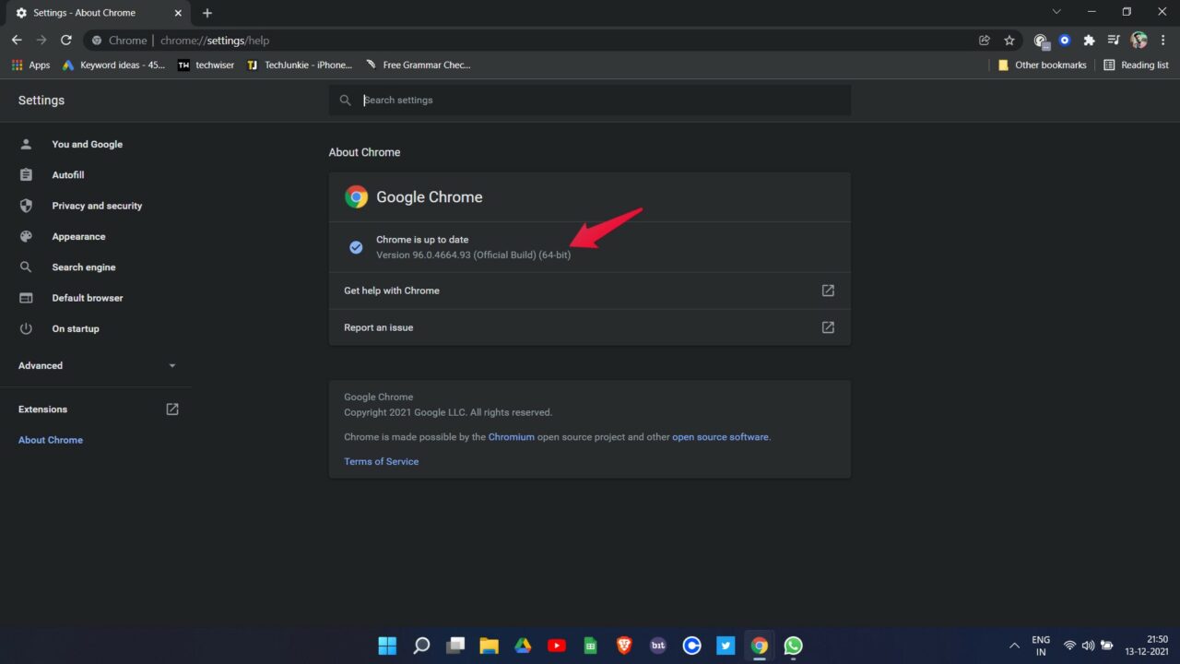
Task: Open the techwiser bookmark
Action: pyautogui.click(x=206, y=65)
